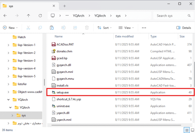Click the Share icon in toolbar
The width and height of the screenshot is (195, 133).
pyautogui.click(x=75, y=28)
